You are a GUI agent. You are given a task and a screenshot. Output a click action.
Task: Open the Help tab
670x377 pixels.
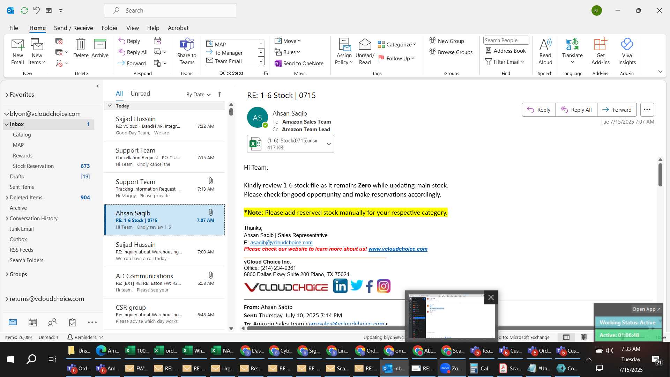[153, 28]
